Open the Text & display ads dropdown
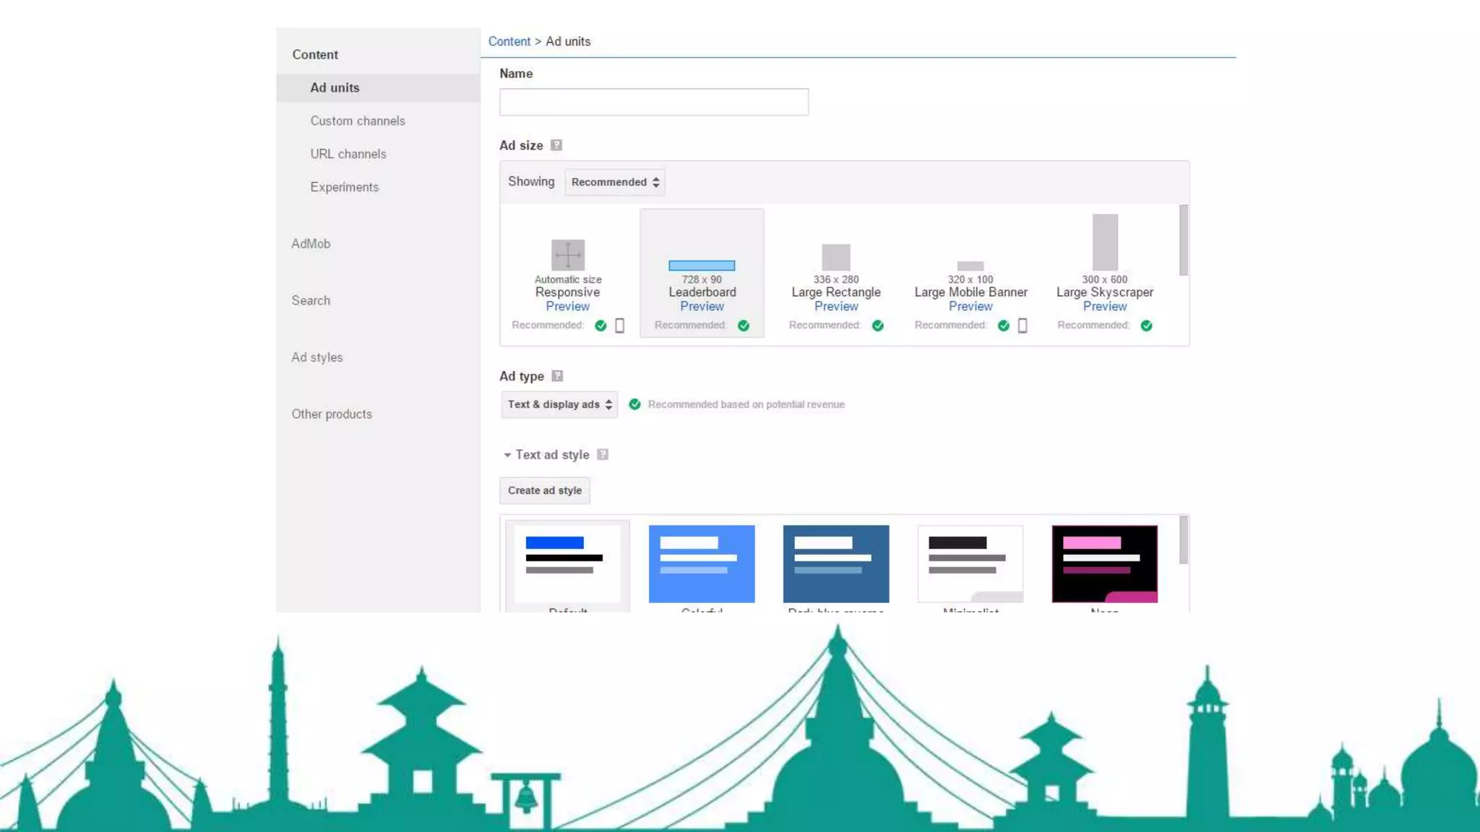The image size is (1480, 832). [x=559, y=404]
